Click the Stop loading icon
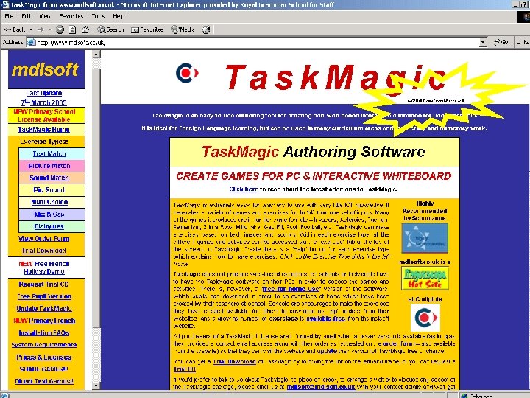Image resolution: width=530 pixels, height=398 pixels. 60,29
